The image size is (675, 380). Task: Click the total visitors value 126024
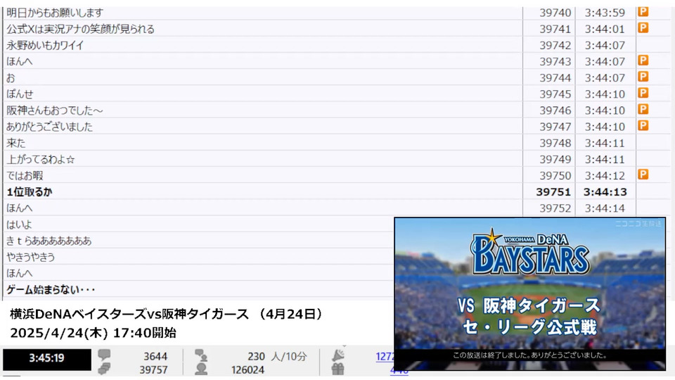point(247,369)
